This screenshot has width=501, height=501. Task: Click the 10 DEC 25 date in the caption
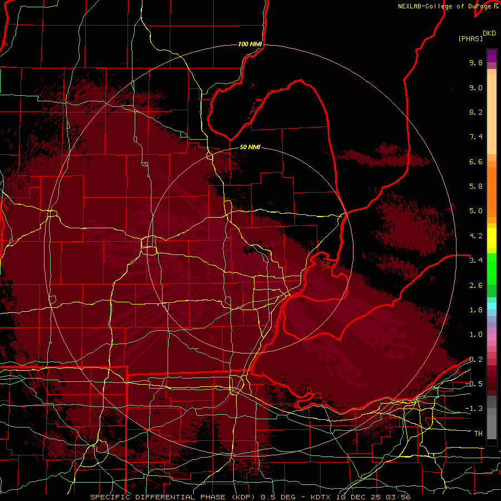click(x=359, y=497)
